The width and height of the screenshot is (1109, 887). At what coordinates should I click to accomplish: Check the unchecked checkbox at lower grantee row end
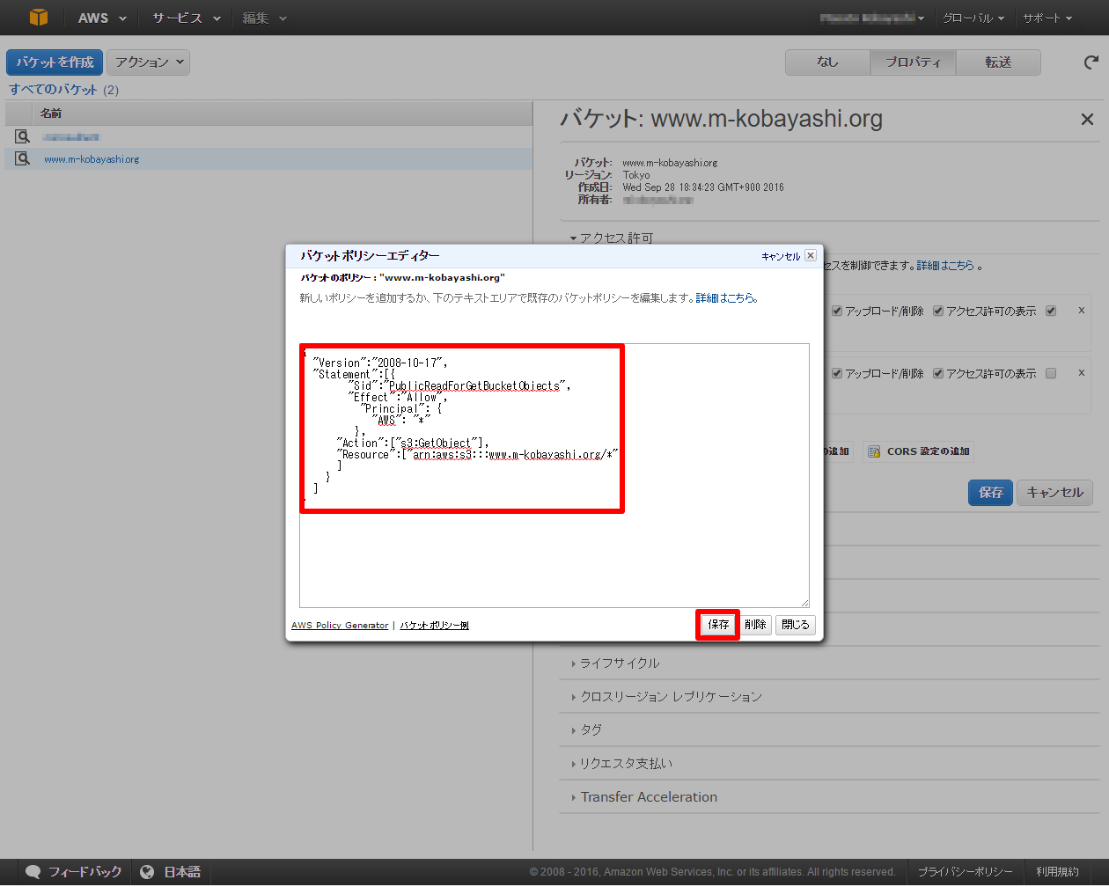pyautogui.click(x=1051, y=373)
